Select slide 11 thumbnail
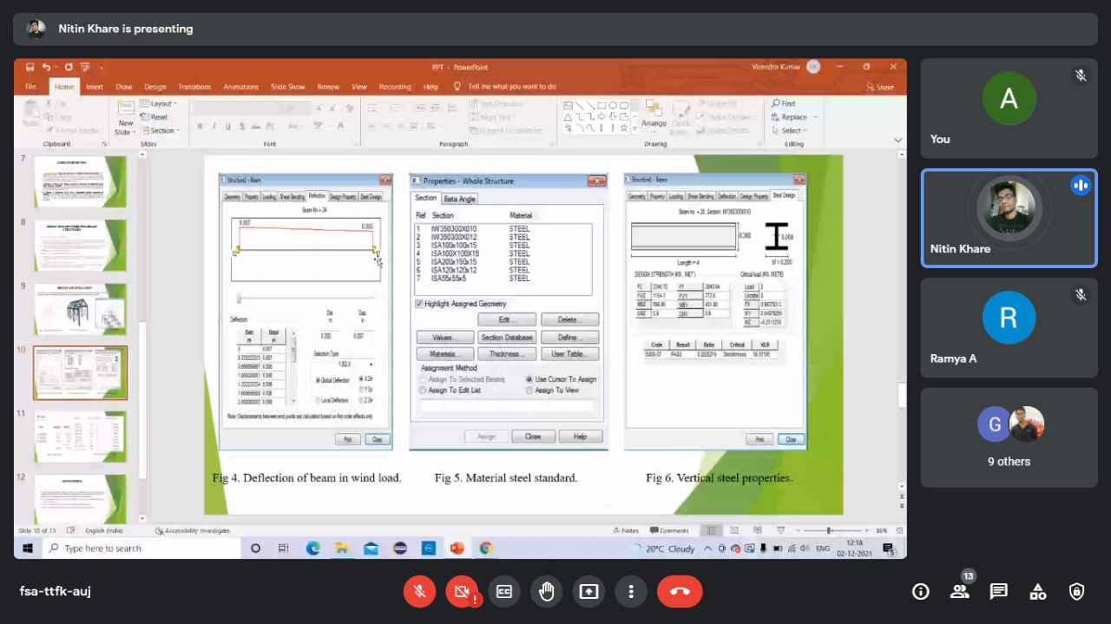 [81, 437]
